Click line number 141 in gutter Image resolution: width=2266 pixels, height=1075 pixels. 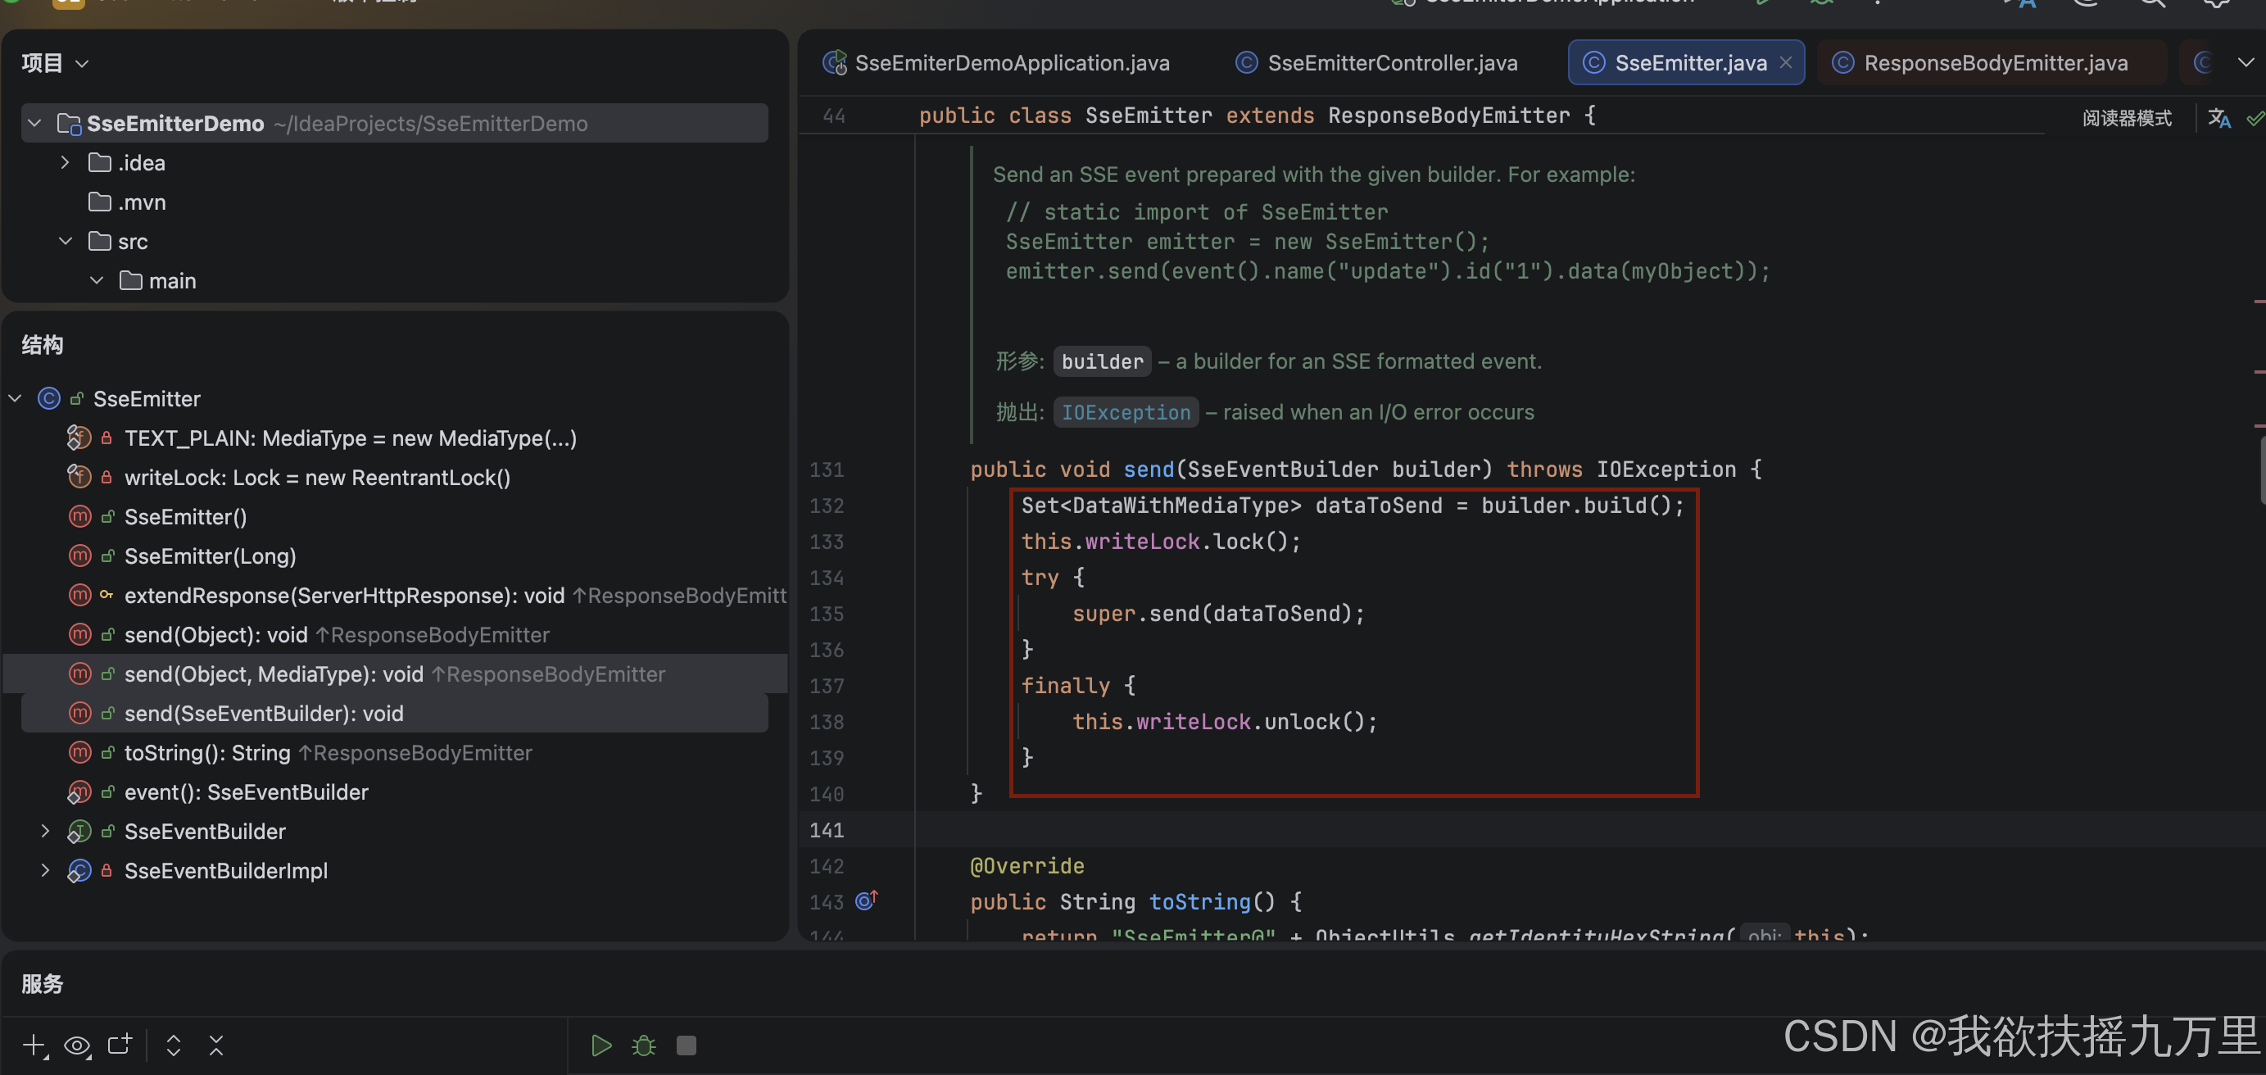pyautogui.click(x=827, y=829)
